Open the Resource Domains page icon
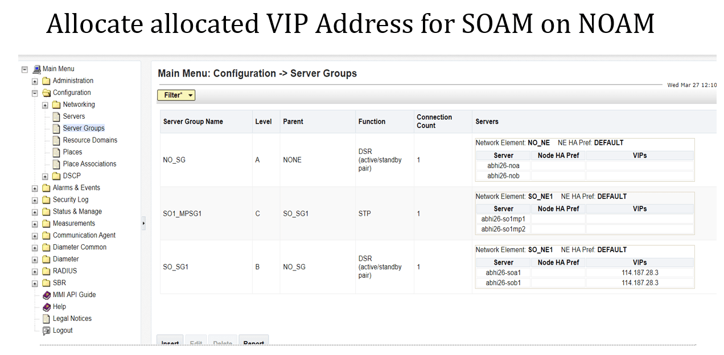Viewport: 724px width, 355px height. (x=55, y=140)
